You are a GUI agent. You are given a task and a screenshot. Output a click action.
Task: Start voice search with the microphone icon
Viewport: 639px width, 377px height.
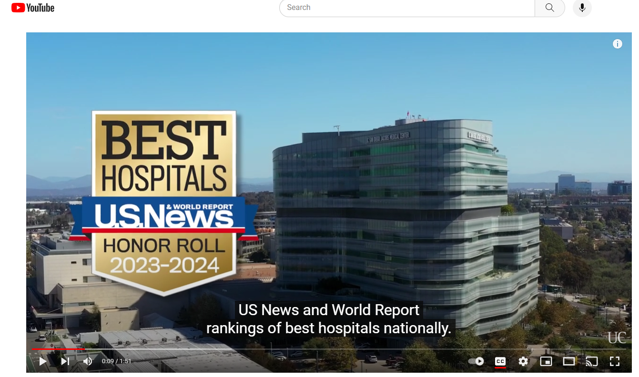(582, 8)
